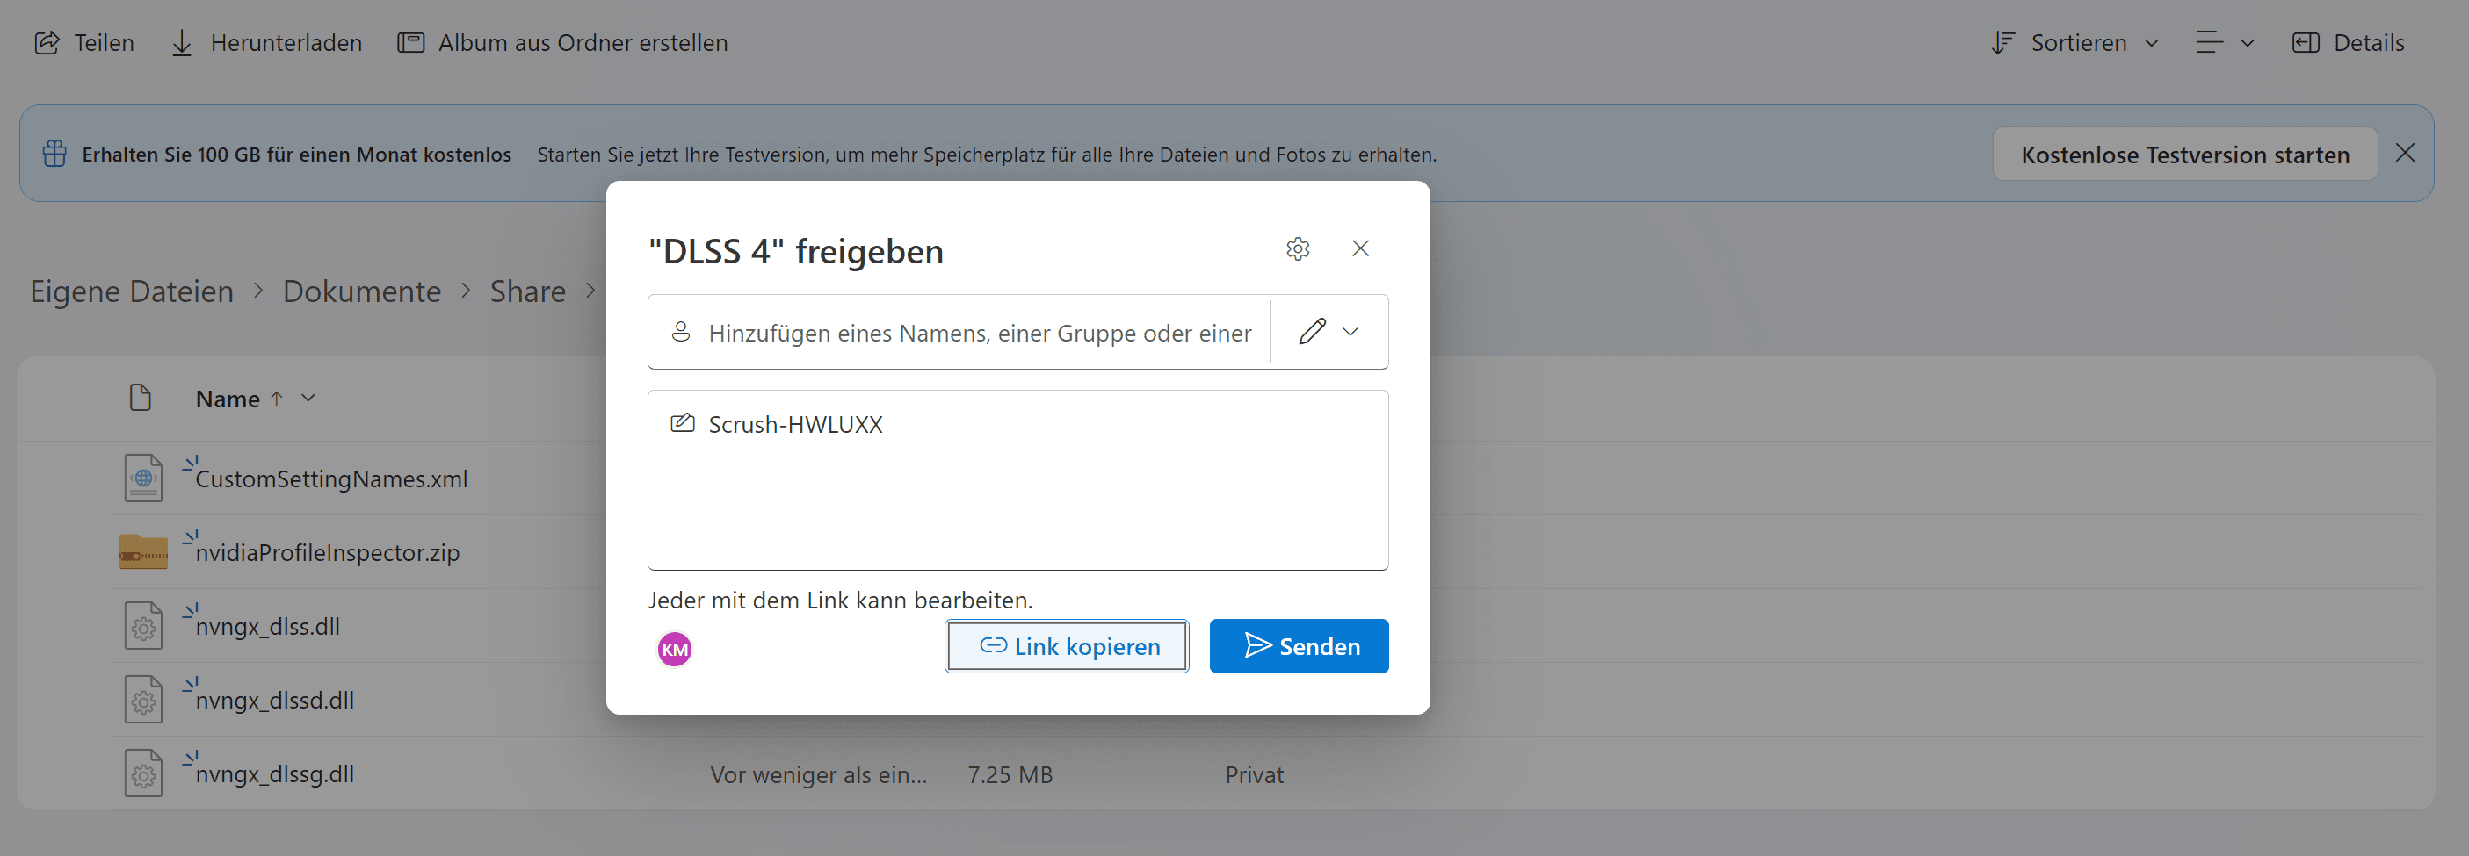Click Kostenlose Testversion starten button
The height and width of the screenshot is (856, 2469).
[x=2184, y=155]
